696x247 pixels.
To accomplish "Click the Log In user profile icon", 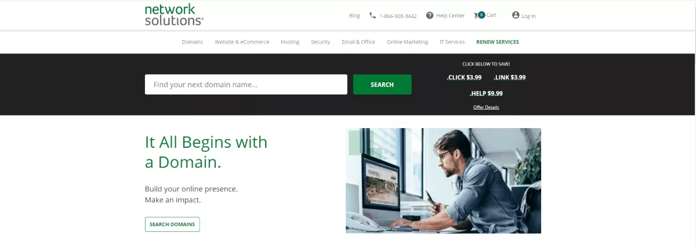I will click(516, 15).
